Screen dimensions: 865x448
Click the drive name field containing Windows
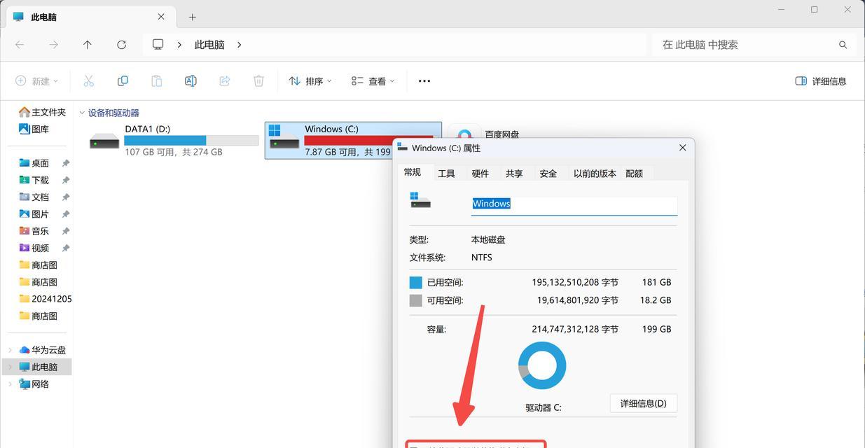click(574, 204)
